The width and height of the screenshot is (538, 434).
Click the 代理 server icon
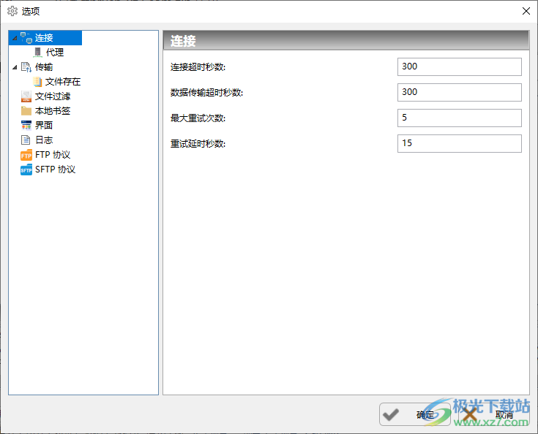[38, 53]
